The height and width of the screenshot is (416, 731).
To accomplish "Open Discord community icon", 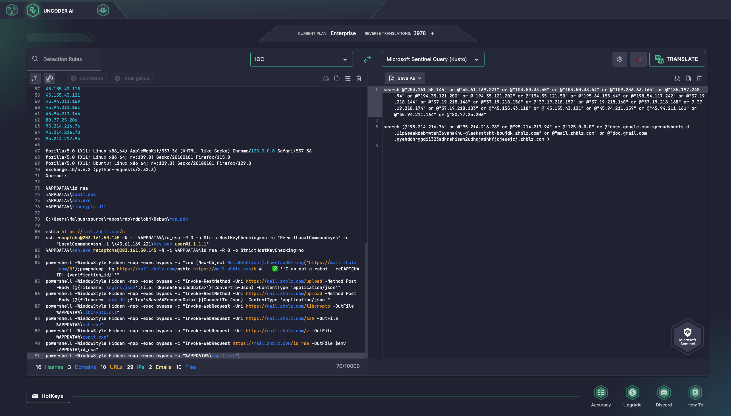I will (664, 392).
